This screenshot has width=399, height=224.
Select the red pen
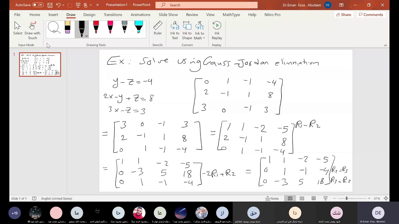(x=96, y=27)
